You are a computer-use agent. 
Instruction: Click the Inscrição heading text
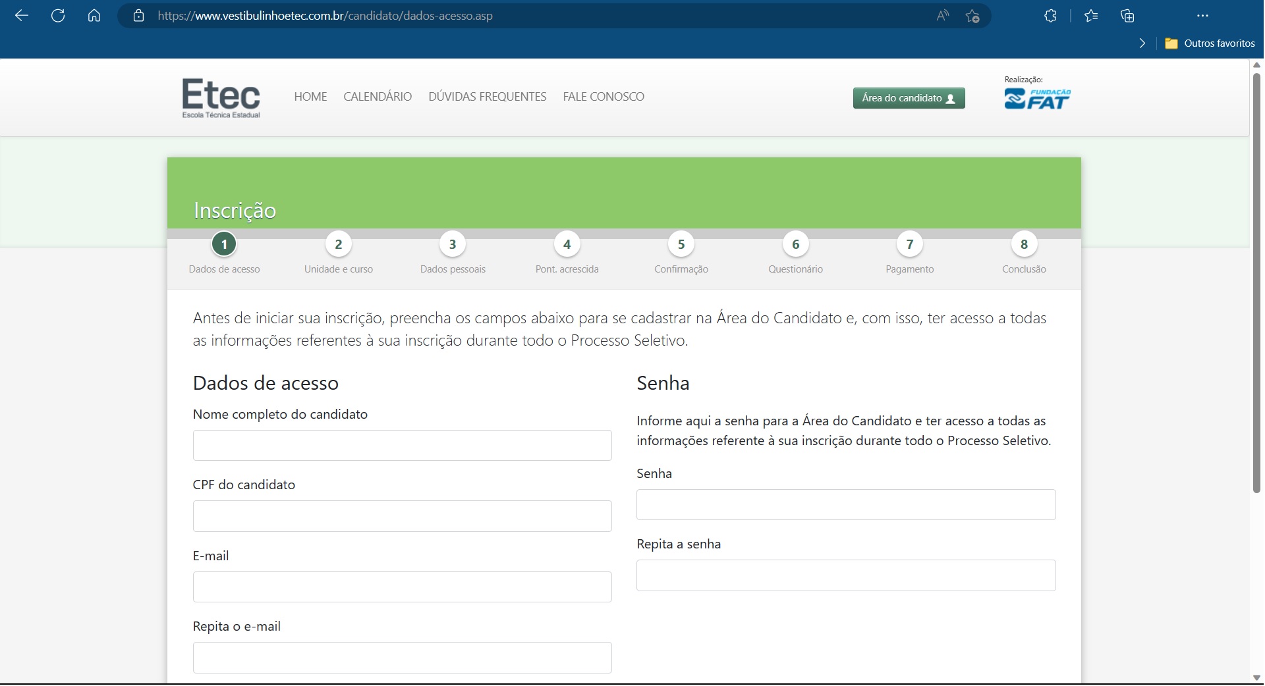(235, 211)
